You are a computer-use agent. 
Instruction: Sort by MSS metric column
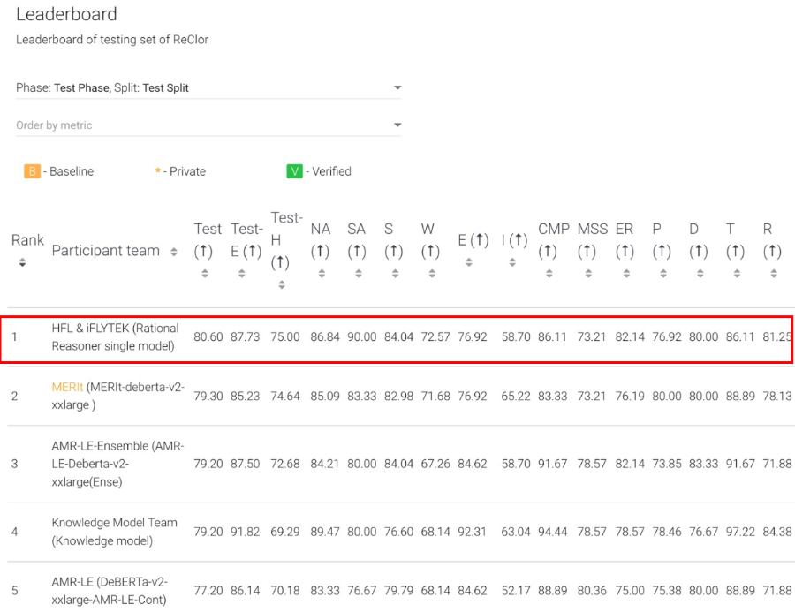click(x=588, y=273)
